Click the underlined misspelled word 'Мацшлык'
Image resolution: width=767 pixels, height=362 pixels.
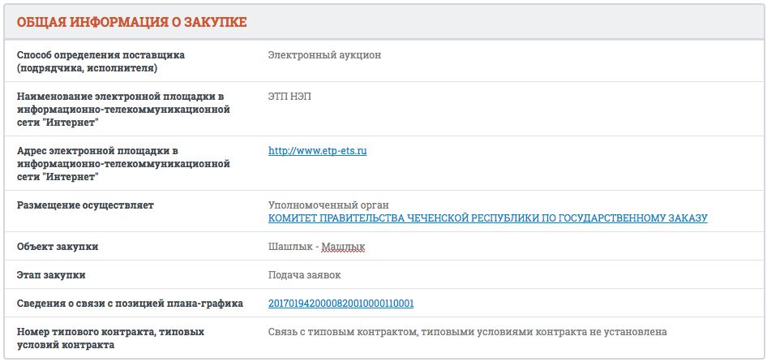coord(344,247)
